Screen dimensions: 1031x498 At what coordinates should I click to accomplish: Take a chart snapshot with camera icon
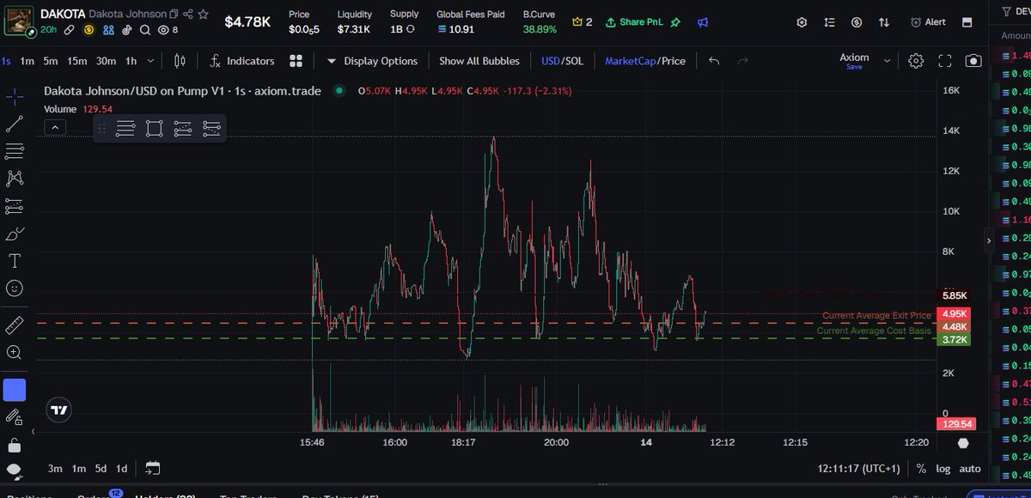click(x=973, y=61)
